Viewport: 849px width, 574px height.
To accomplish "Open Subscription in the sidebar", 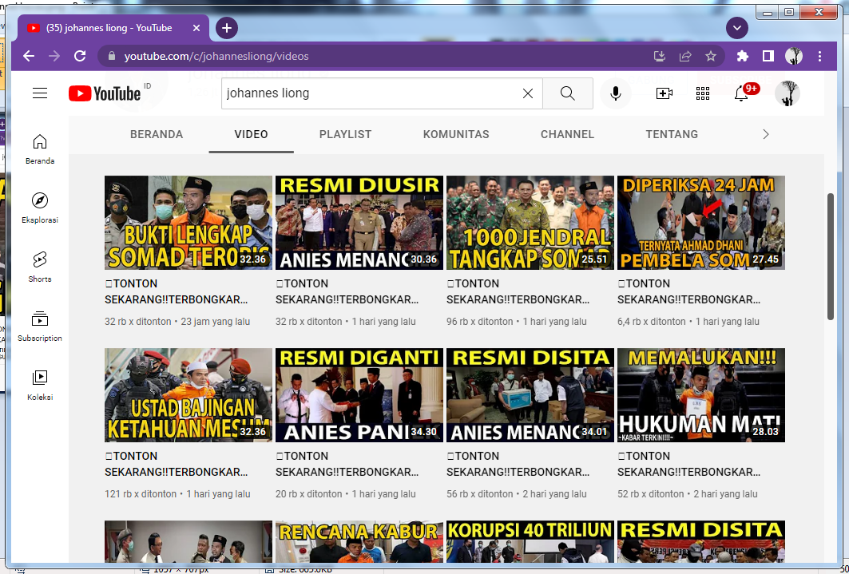I will [39, 327].
